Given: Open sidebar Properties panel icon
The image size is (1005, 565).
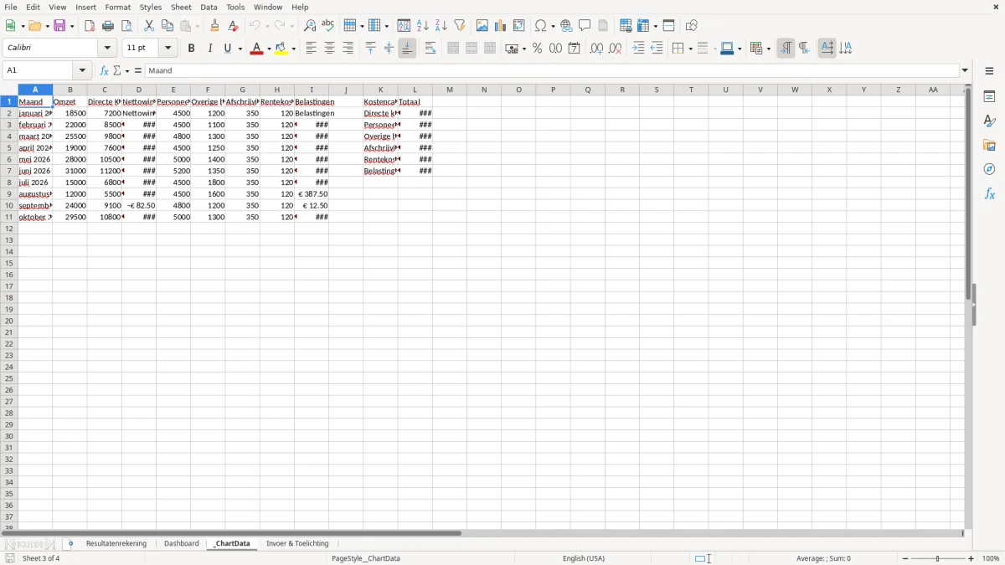Looking at the screenshot, I should [989, 96].
